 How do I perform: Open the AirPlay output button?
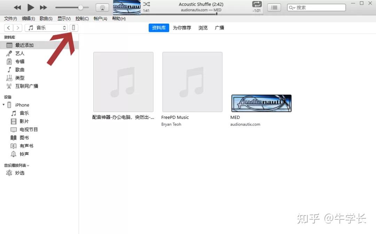point(102,7)
